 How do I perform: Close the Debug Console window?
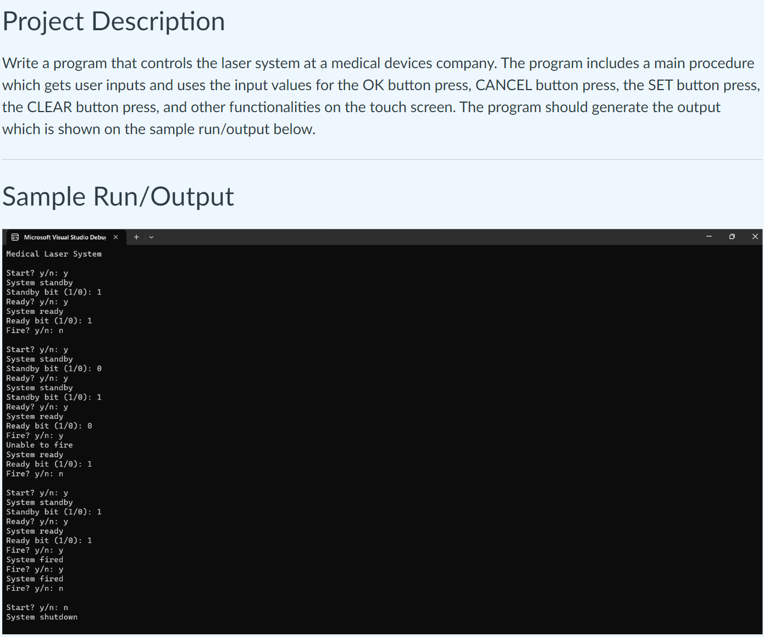755,236
